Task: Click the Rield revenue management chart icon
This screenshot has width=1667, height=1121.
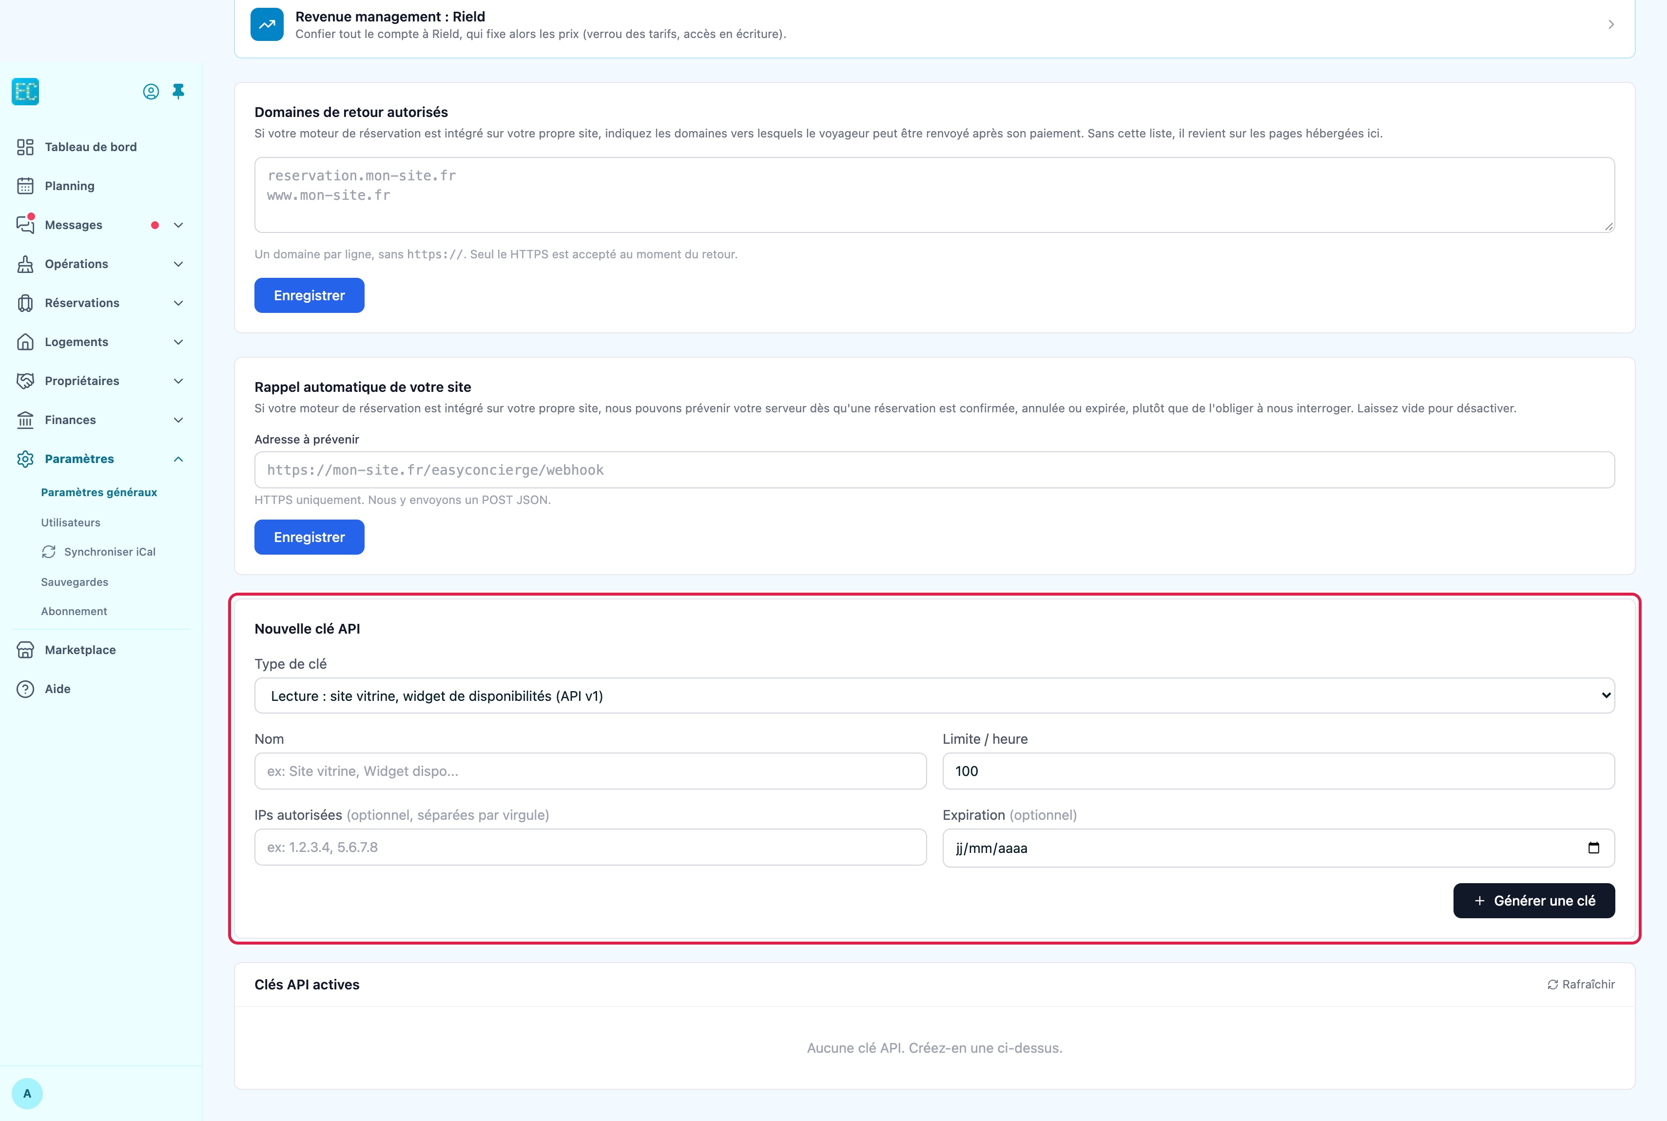Action: (267, 24)
